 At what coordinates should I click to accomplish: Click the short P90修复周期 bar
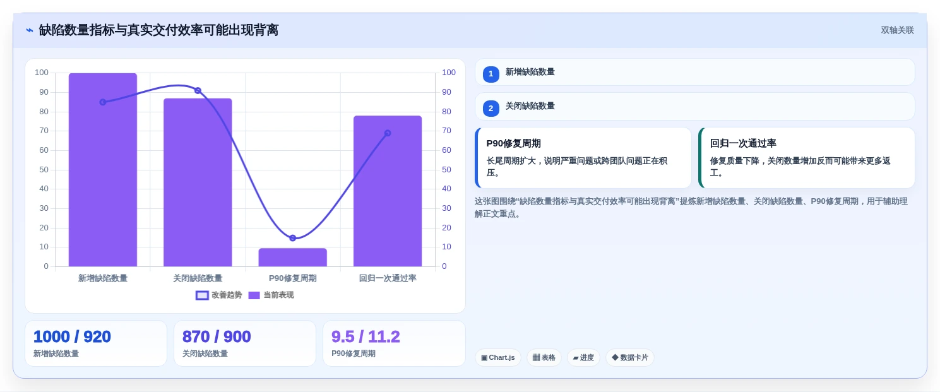pyautogui.click(x=293, y=258)
